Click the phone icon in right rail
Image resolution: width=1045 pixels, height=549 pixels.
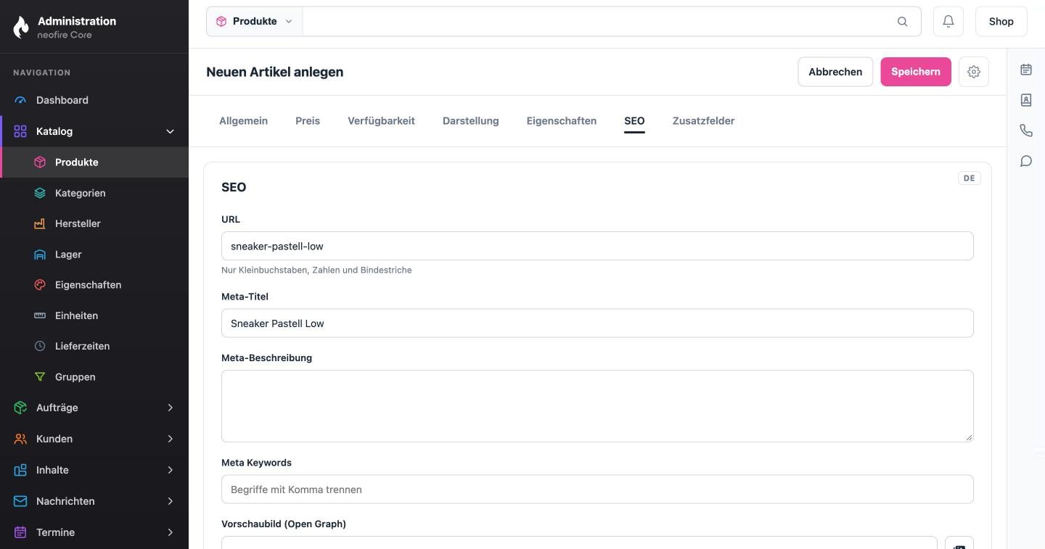point(1025,131)
